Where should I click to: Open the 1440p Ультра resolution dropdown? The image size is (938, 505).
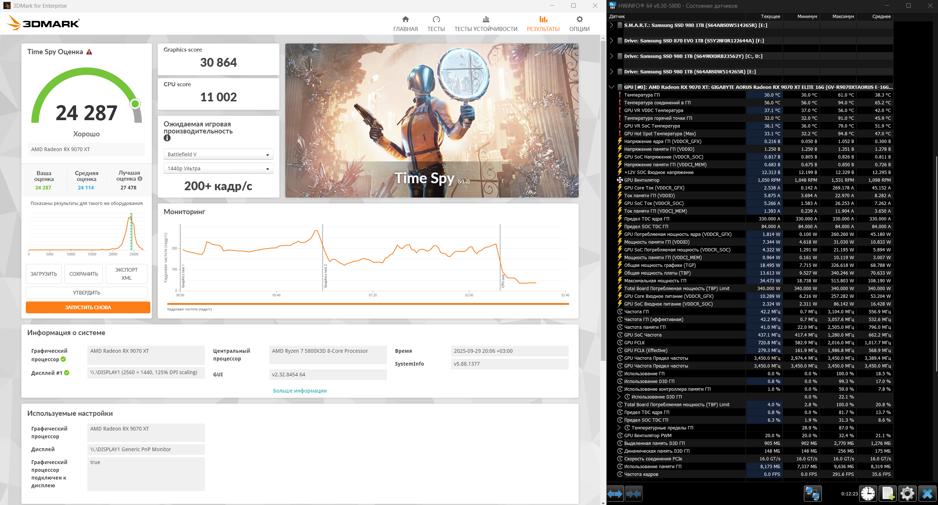tap(218, 168)
